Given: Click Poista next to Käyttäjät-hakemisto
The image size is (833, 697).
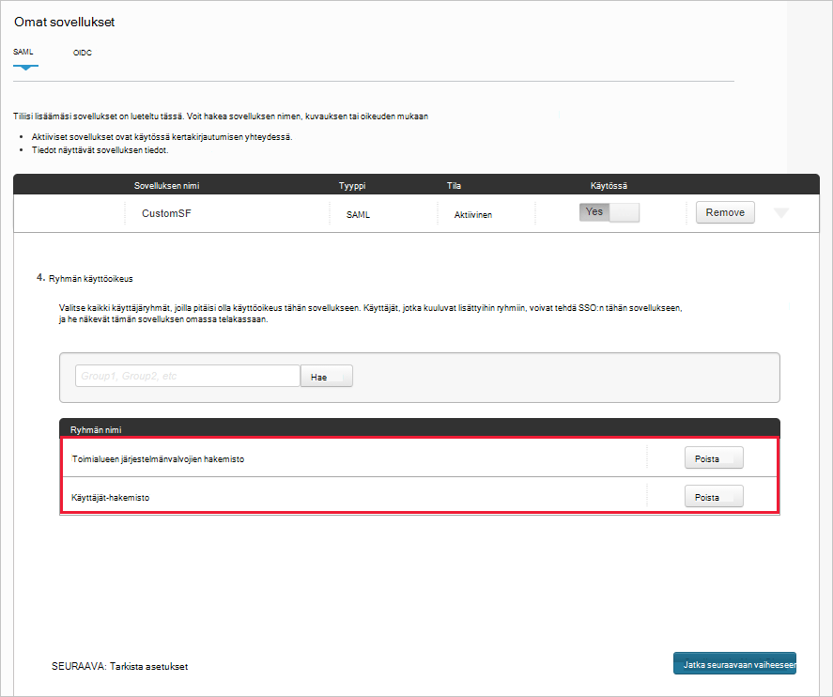Looking at the screenshot, I should (x=713, y=496).
